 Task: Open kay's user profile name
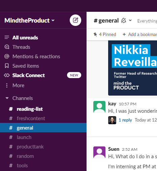point(112,104)
